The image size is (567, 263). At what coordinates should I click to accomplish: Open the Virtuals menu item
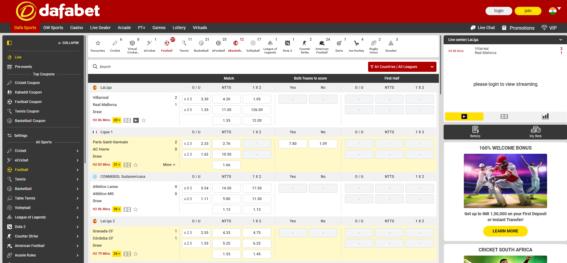click(200, 28)
